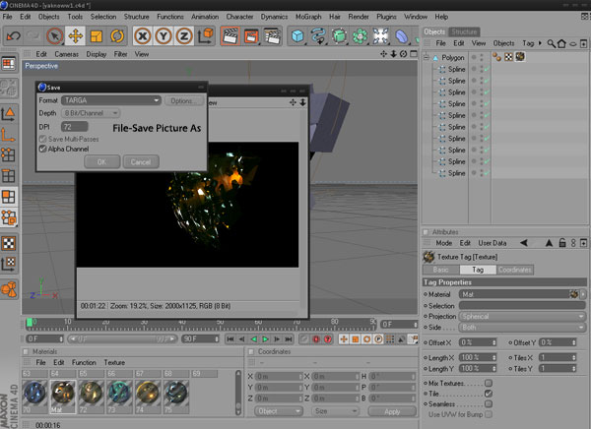Click frame 40 on the timeline ruler
This screenshot has width=591, height=429.
tap(182, 324)
